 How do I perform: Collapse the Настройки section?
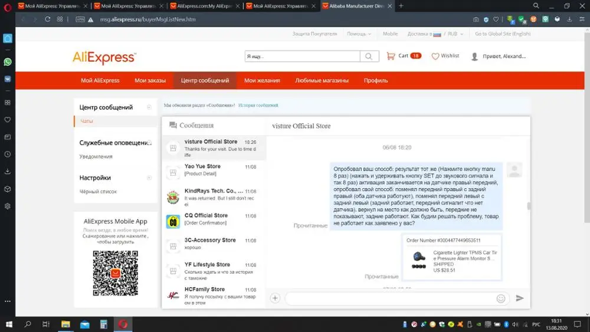(149, 177)
